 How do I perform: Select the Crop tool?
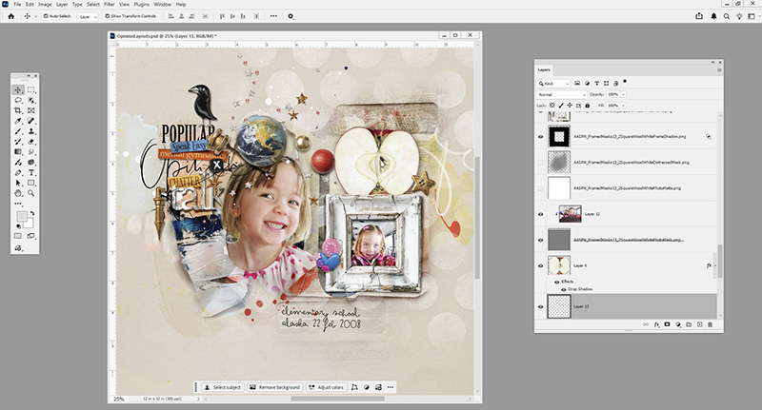(18, 110)
